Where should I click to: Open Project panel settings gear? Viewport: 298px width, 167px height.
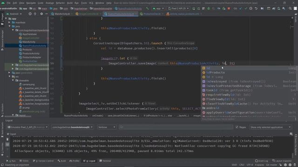click(41, 14)
